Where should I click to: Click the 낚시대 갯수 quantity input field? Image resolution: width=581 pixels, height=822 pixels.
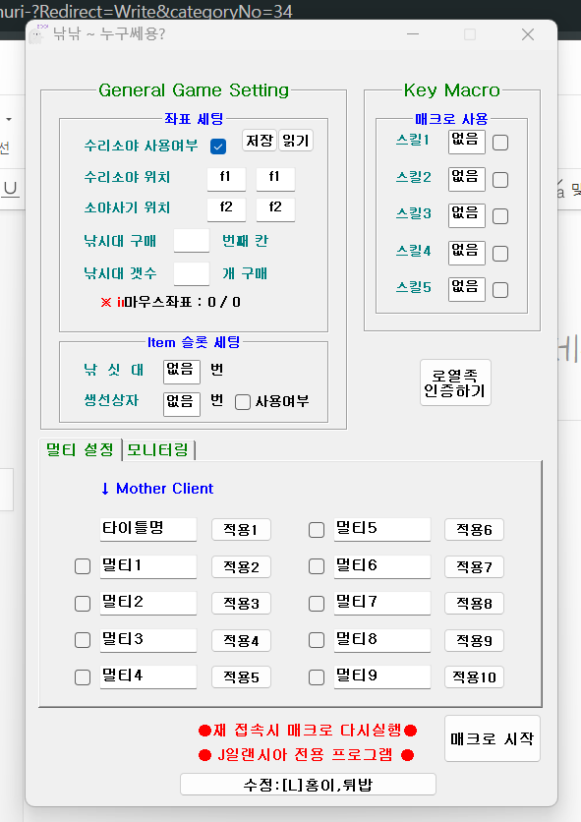click(192, 273)
